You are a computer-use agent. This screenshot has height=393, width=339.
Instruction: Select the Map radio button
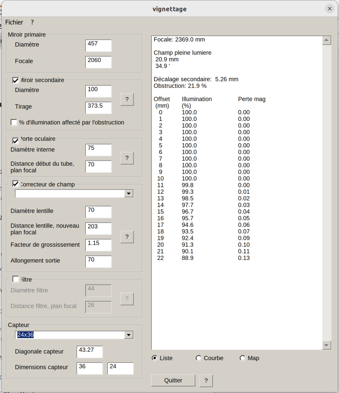point(242,358)
